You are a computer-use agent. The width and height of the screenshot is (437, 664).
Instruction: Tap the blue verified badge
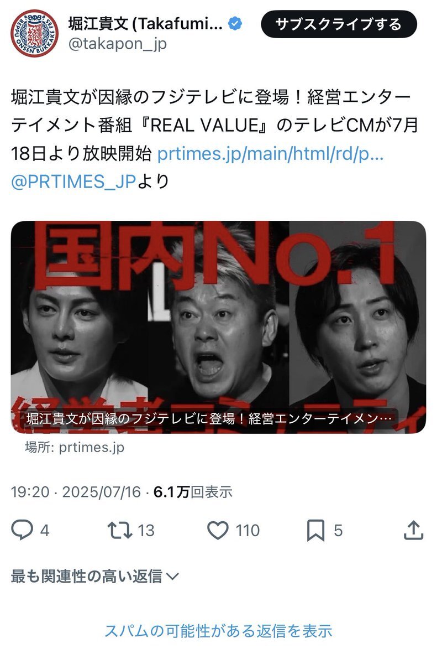click(235, 24)
